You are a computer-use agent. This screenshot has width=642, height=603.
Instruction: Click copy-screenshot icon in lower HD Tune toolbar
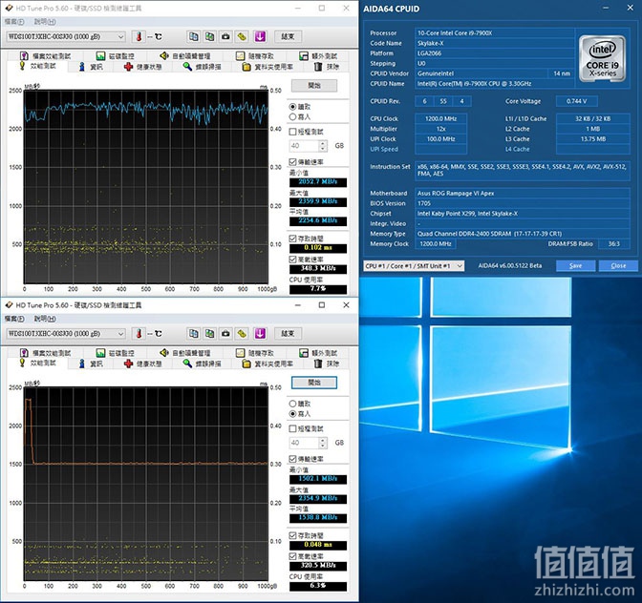209,333
